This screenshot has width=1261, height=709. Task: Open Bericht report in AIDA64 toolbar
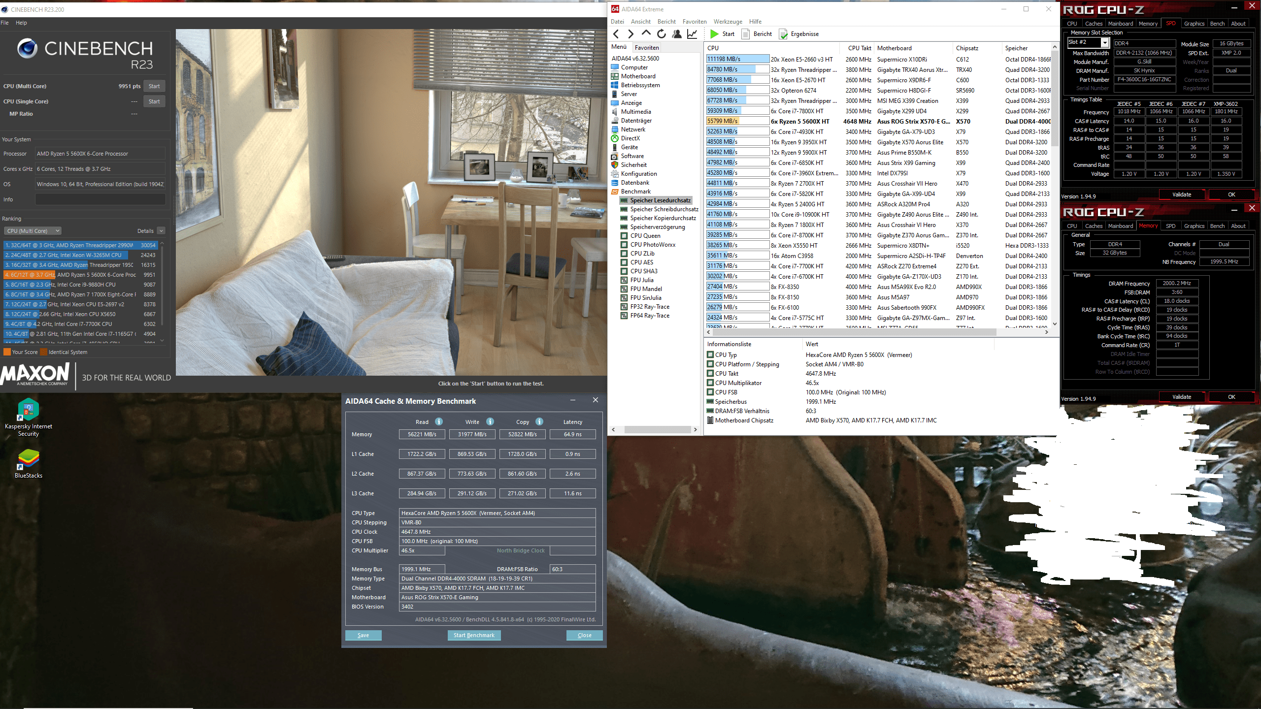pyautogui.click(x=757, y=34)
